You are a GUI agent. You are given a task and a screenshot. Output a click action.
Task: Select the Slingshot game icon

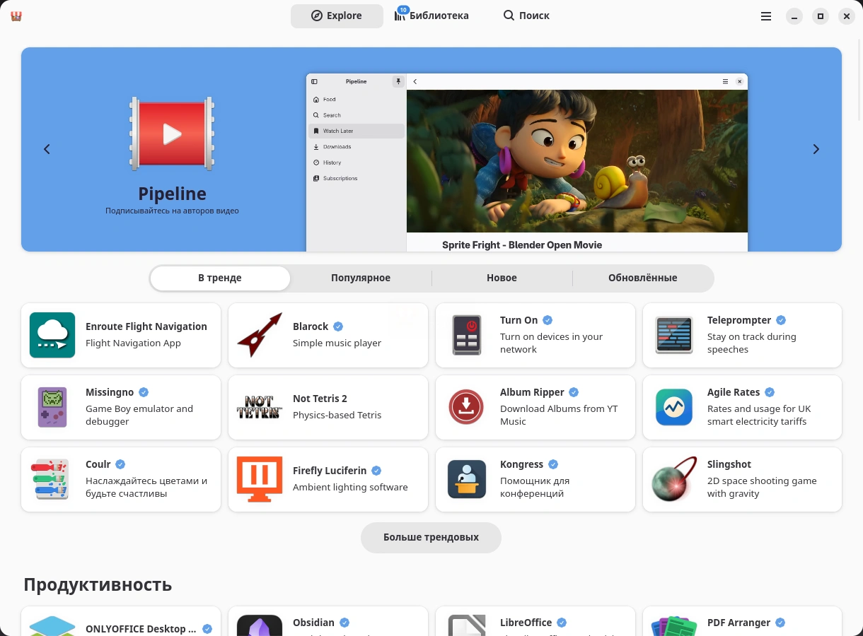click(674, 479)
